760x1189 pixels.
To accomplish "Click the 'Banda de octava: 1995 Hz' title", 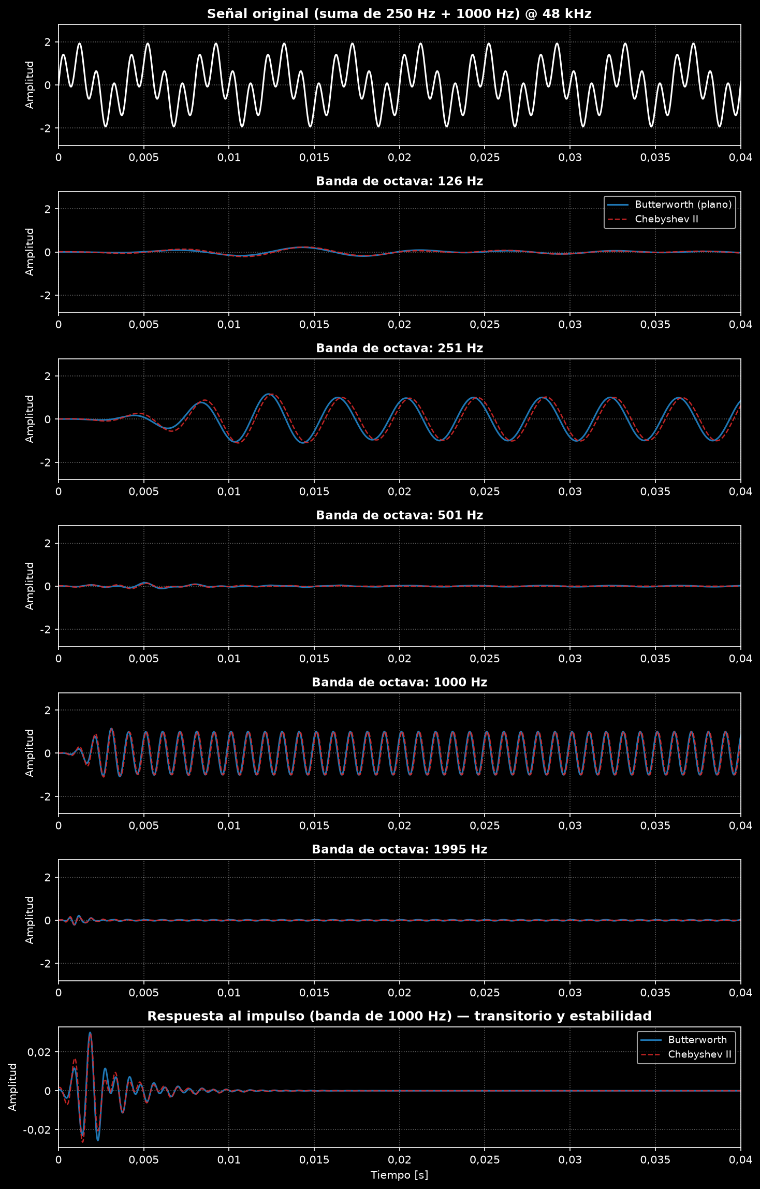I will tap(399, 849).
